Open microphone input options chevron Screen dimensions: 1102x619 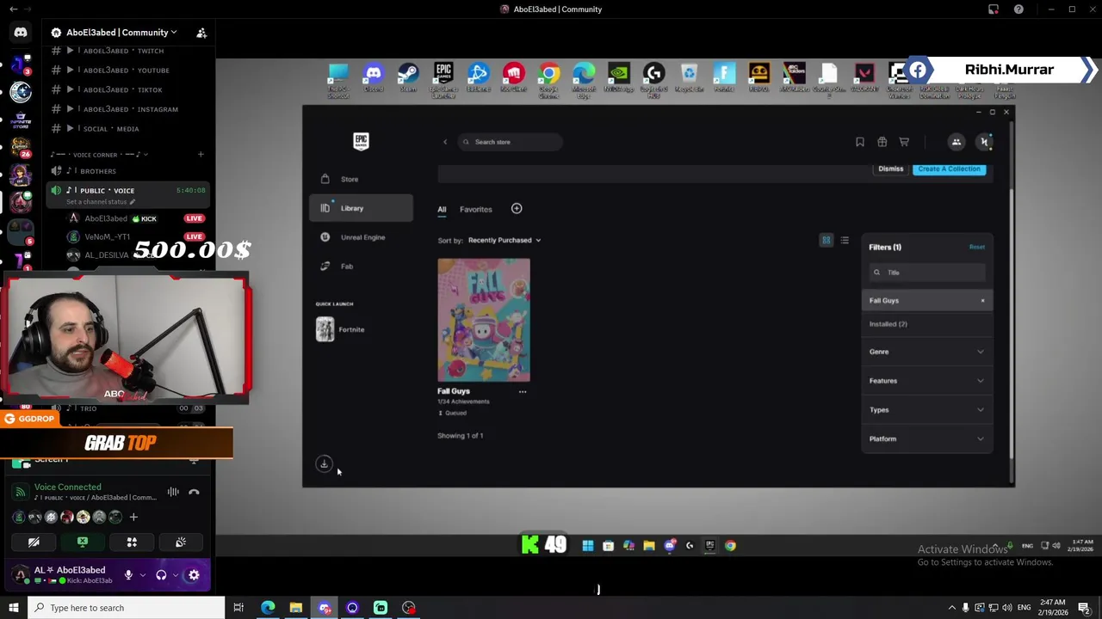142,575
